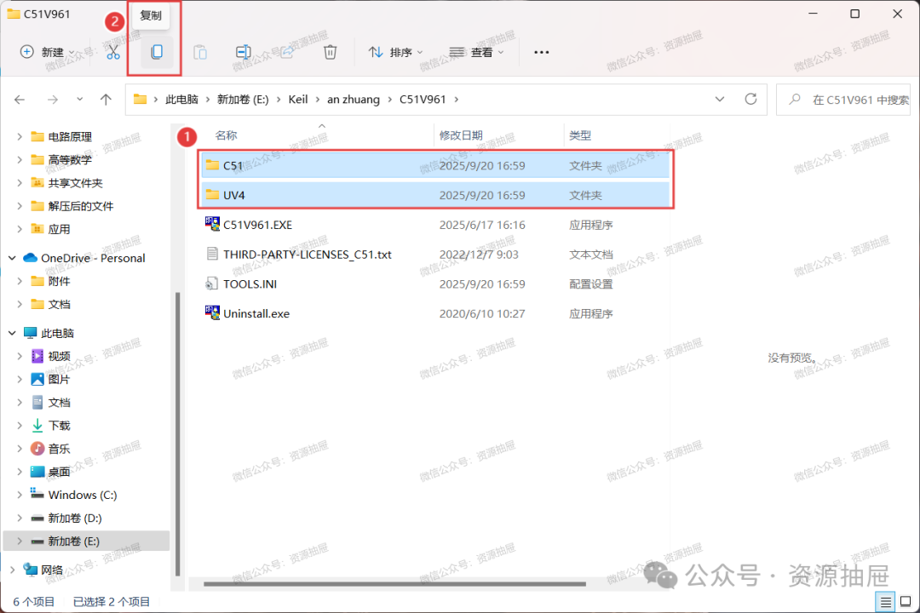Open 桌面 in the sidebar

[x=60, y=472]
